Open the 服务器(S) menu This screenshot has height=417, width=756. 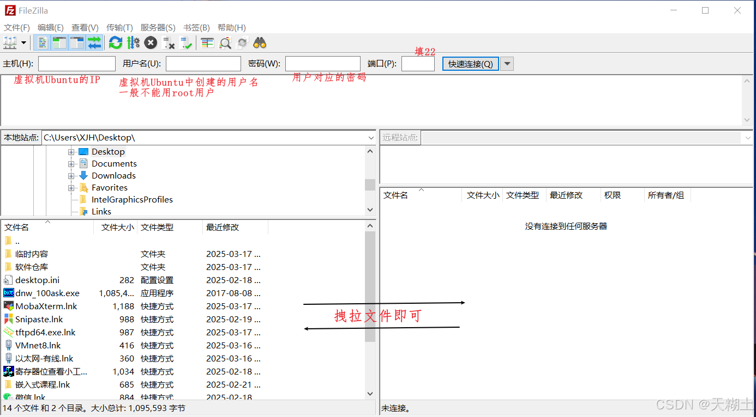[x=158, y=27]
